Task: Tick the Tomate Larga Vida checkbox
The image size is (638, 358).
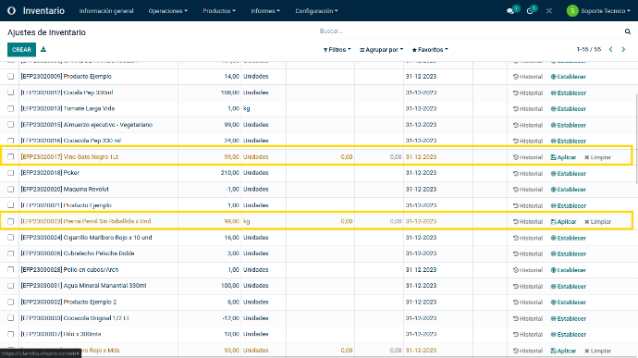Action: click(x=10, y=109)
